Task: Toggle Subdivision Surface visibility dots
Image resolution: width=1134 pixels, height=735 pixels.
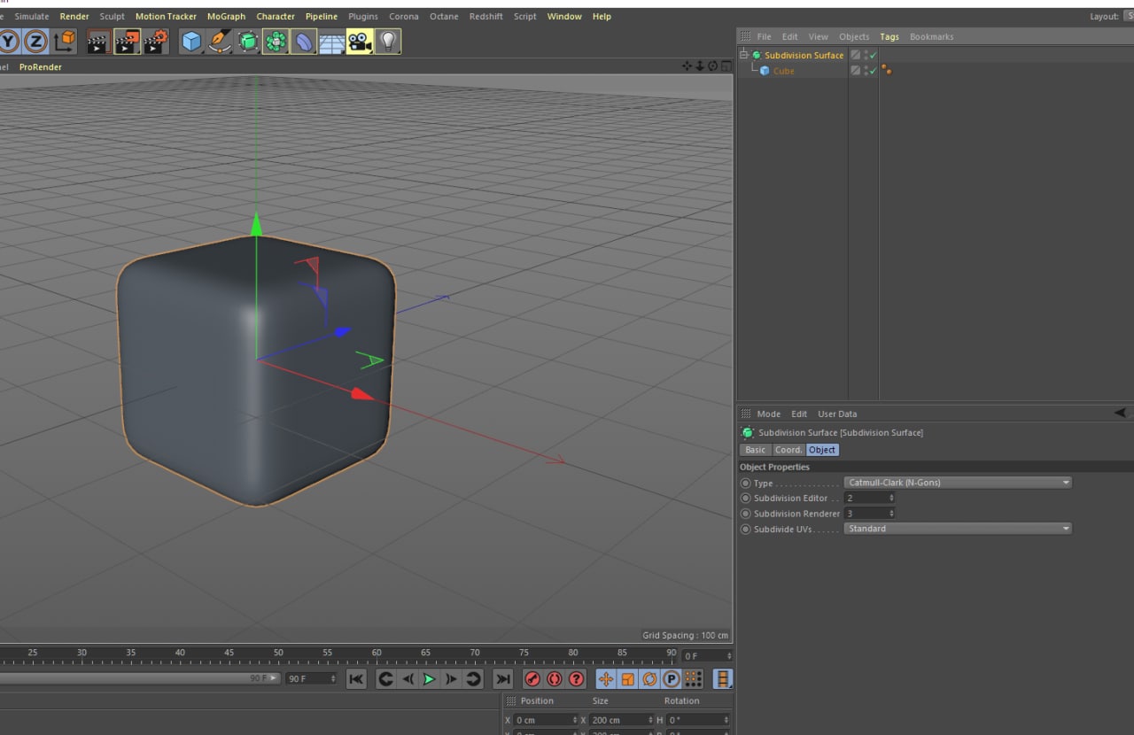Action: click(x=866, y=55)
